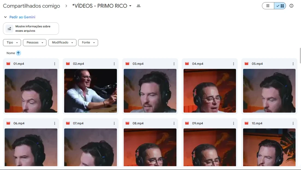Open the more options menu for 01.mp4
301x170 pixels.
click(55, 64)
